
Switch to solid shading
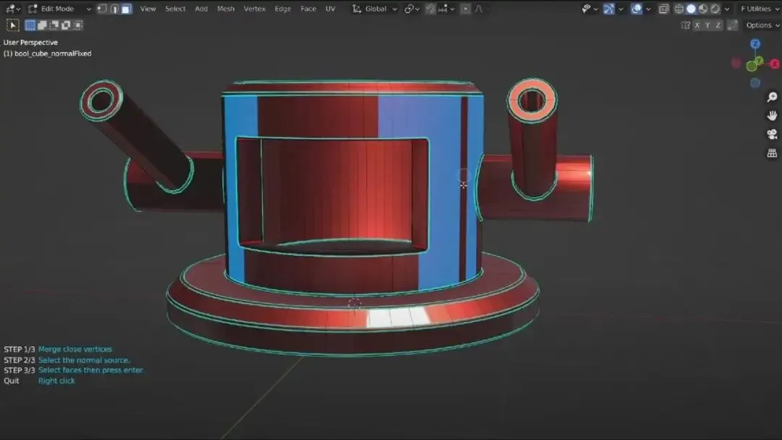pos(691,9)
